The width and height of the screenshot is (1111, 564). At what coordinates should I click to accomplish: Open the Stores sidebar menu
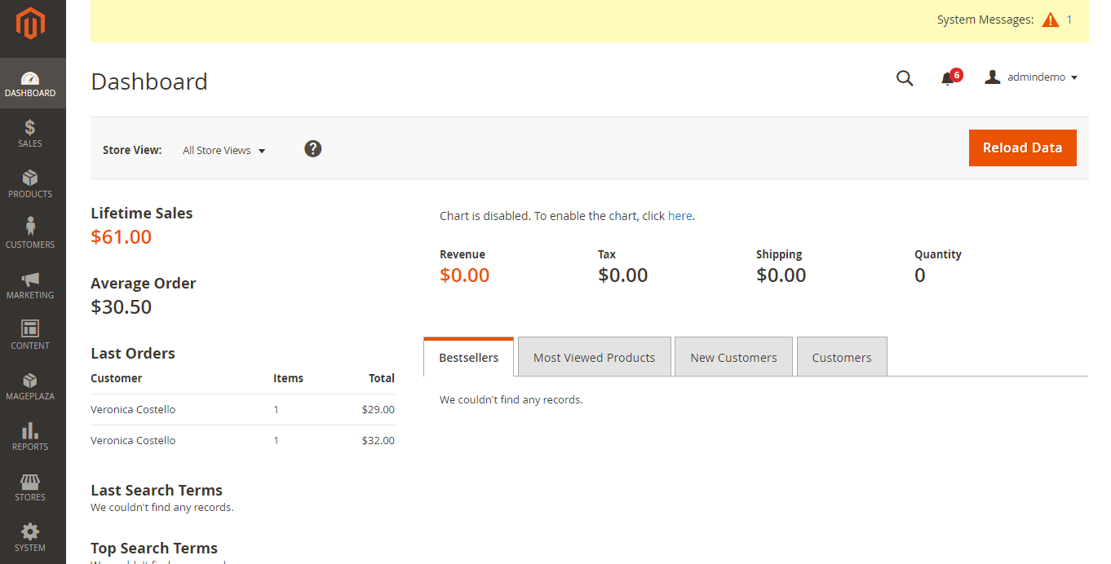click(x=30, y=487)
